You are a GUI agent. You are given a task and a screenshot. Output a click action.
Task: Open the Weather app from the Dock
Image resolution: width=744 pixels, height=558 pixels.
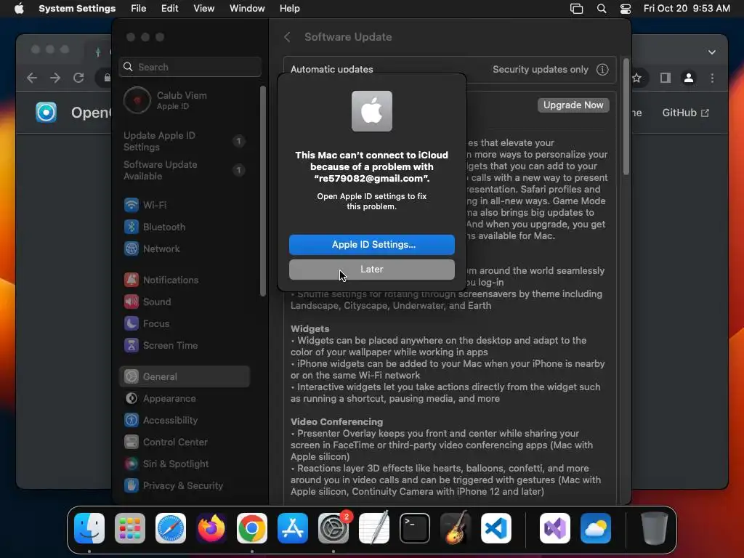click(596, 528)
